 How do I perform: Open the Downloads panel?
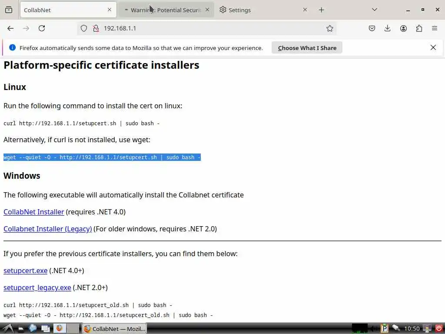click(387, 28)
